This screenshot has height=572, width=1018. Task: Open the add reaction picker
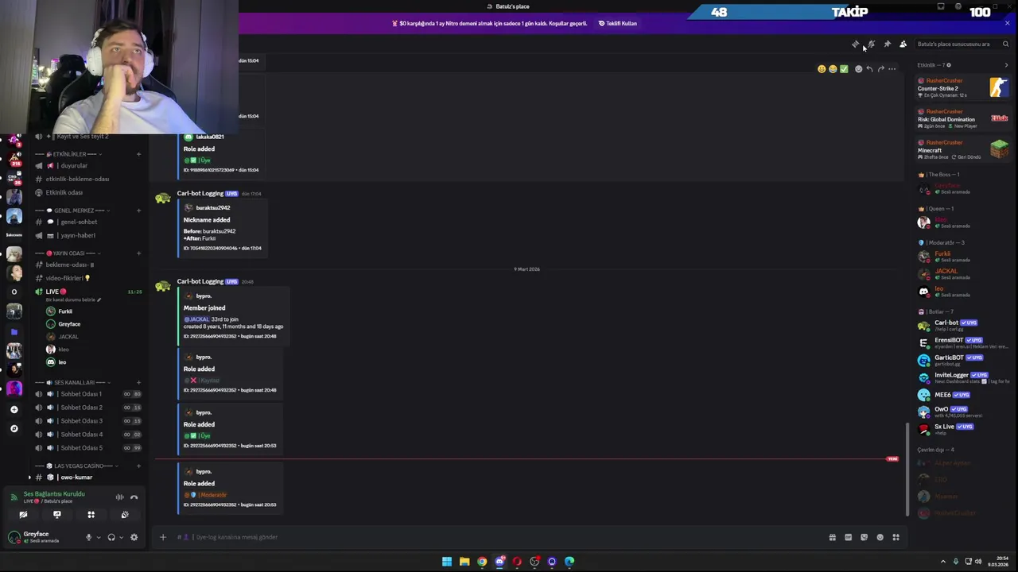(x=858, y=69)
